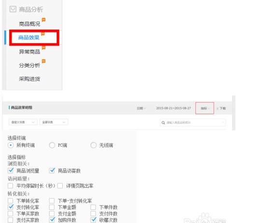This screenshot has width=264, height=223.
Task: Uncheck the 商品浏览量 checkbox
Action: pyautogui.click(x=11, y=170)
